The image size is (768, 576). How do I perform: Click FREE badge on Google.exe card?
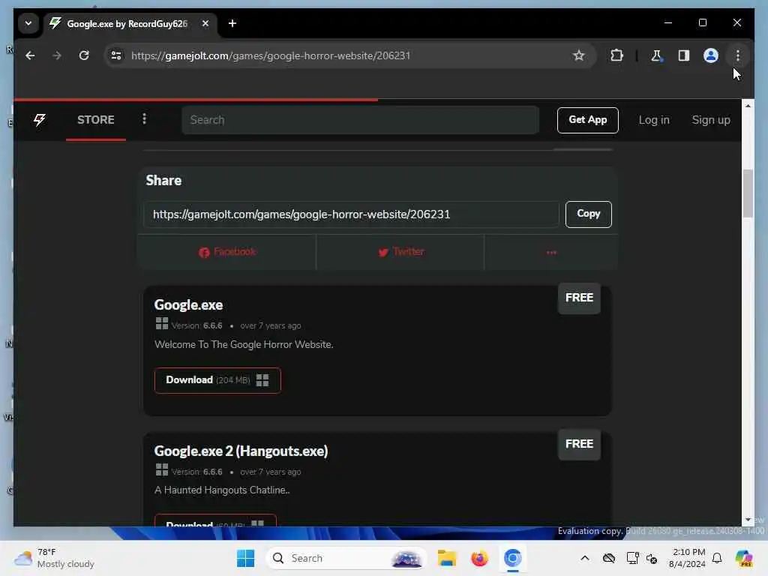pyautogui.click(x=579, y=298)
